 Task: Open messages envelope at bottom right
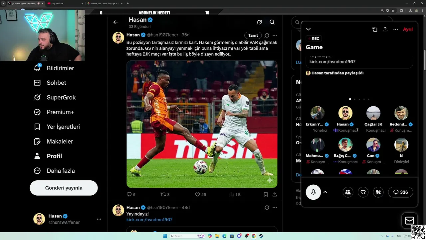point(409,221)
